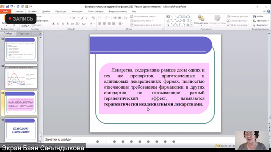The width and height of the screenshot is (271, 152).
Task: Open the font size 18 dropdown
Action: click(79, 18)
